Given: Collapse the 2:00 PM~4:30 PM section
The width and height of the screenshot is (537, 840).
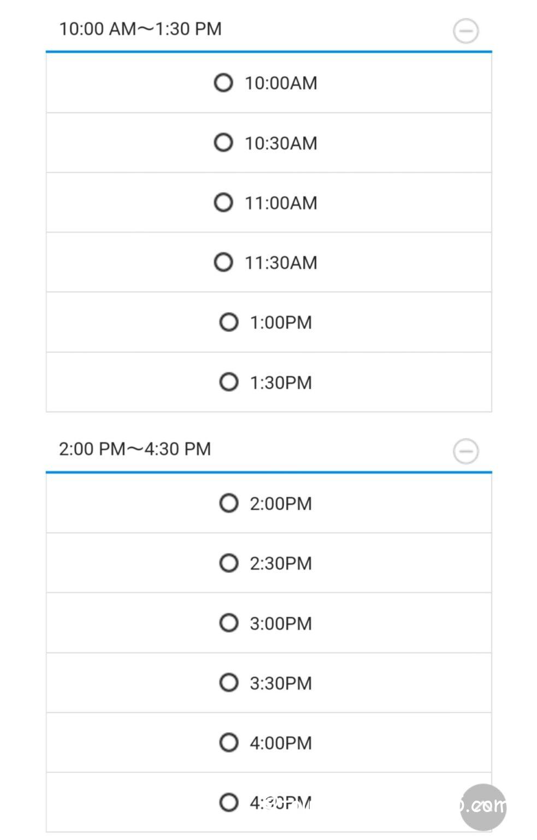Looking at the screenshot, I should pos(465,451).
